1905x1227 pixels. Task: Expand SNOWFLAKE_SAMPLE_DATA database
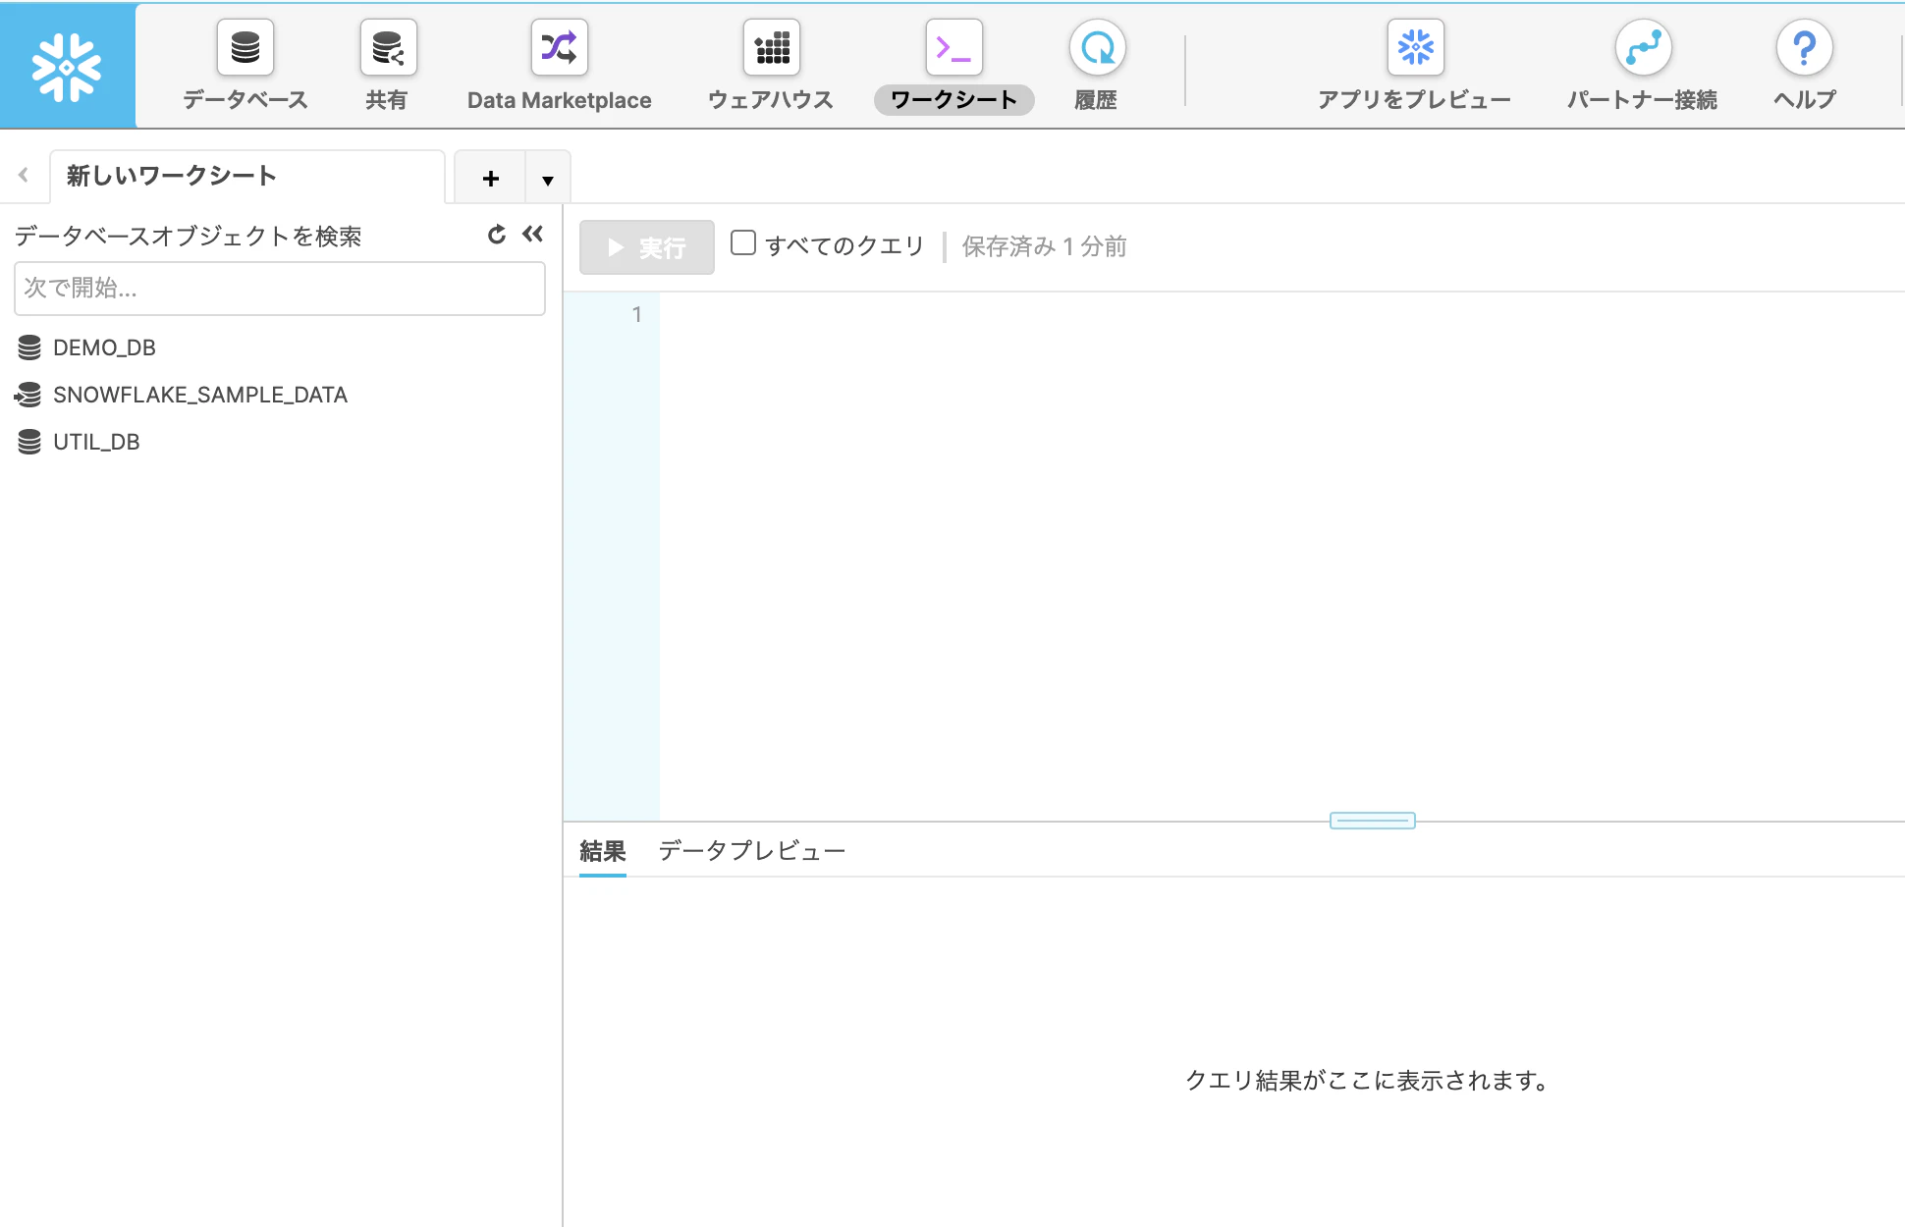200,395
